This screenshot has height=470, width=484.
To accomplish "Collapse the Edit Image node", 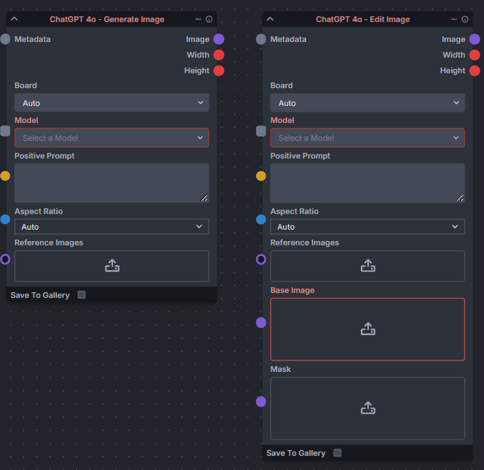I will pos(270,19).
